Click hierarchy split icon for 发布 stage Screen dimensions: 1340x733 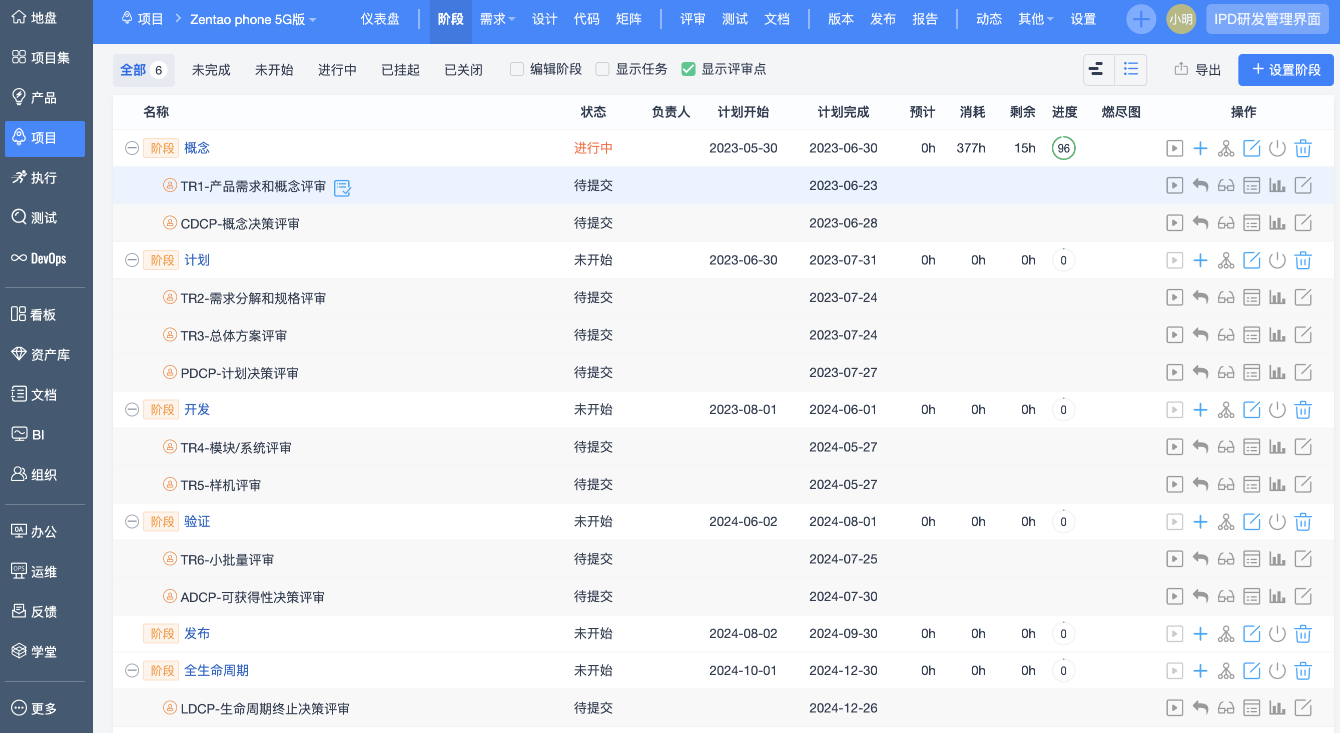pyautogui.click(x=1225, y=633)
